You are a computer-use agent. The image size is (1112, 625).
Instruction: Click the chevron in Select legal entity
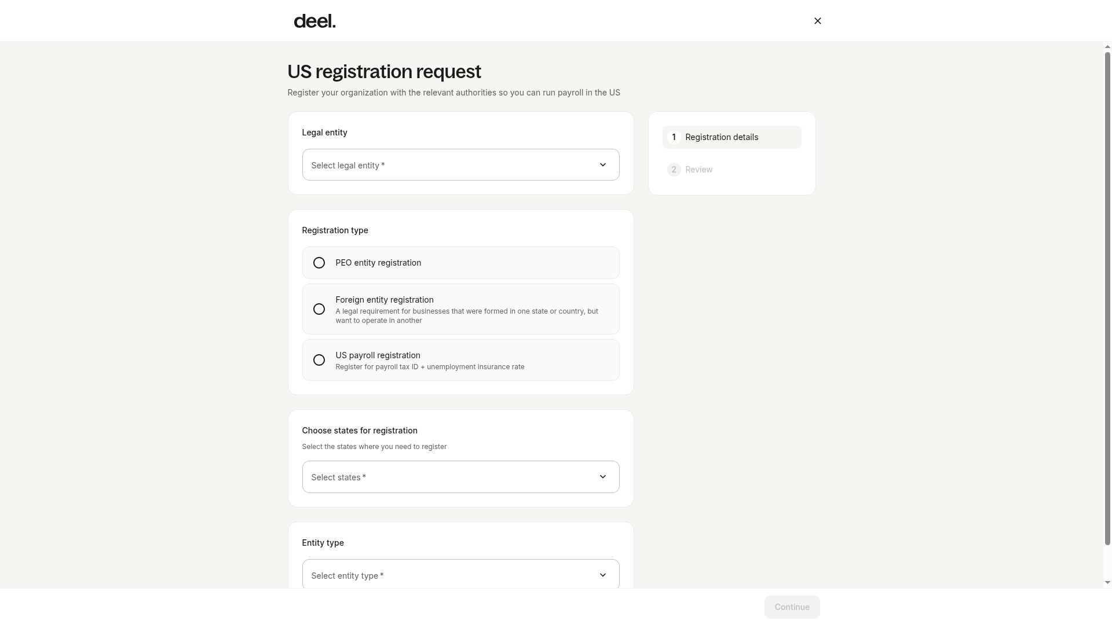coord(602,165)
